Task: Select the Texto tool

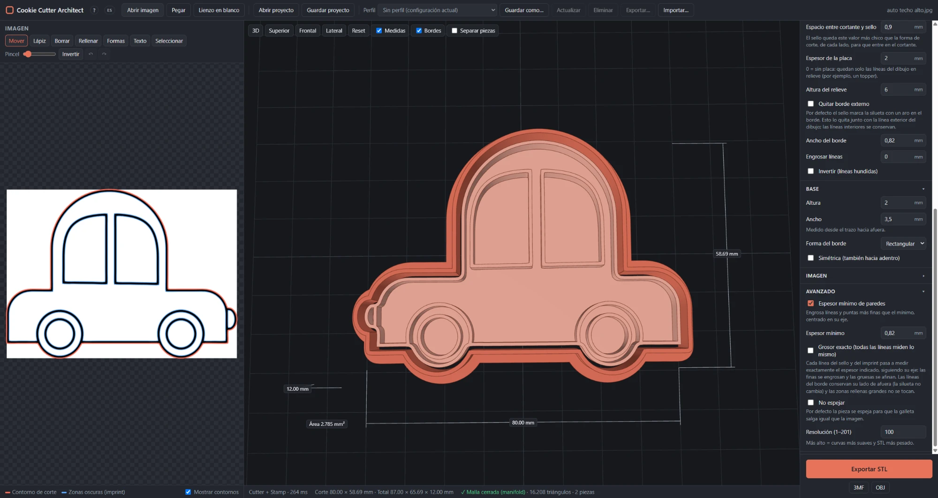Action: click(140, 41)
